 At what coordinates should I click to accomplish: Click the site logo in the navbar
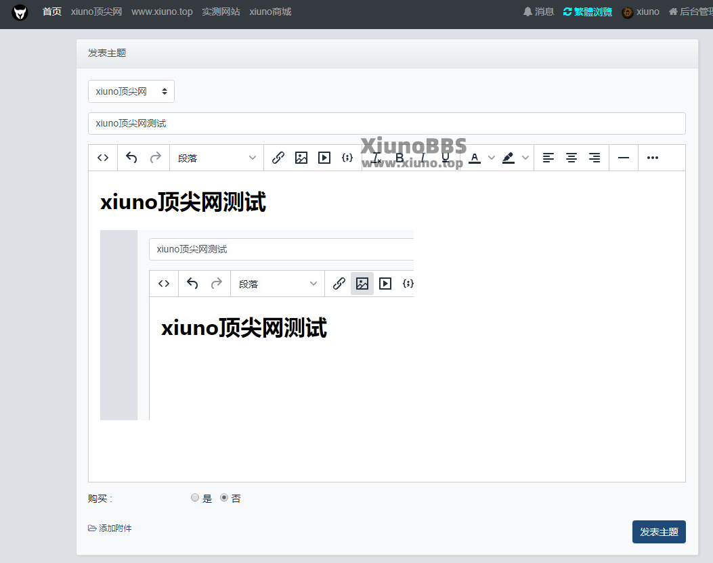coord(20,12)
